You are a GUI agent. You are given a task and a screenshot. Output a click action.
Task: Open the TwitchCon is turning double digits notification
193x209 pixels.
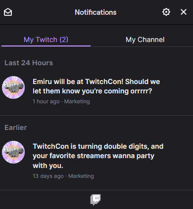tap(96, 161)
